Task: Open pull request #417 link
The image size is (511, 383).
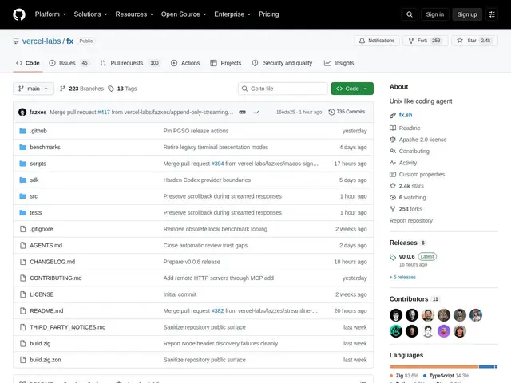Action: (104, 112)
